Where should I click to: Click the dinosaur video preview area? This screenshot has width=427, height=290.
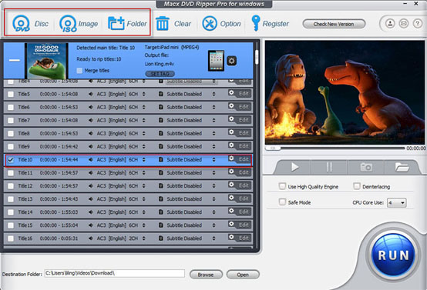coord(345,92)
